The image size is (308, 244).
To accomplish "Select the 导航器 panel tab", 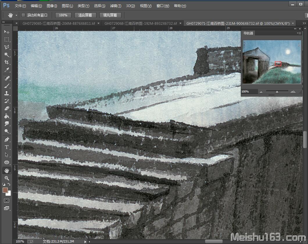I will (248, 33).
